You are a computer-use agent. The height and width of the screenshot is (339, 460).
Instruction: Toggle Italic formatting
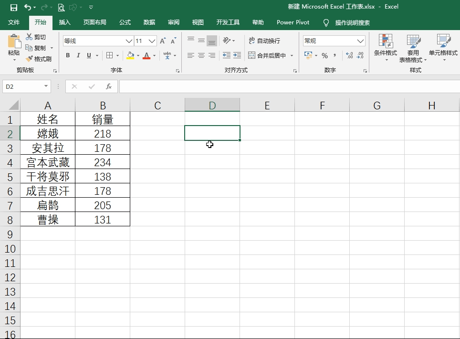pos(78,55)
